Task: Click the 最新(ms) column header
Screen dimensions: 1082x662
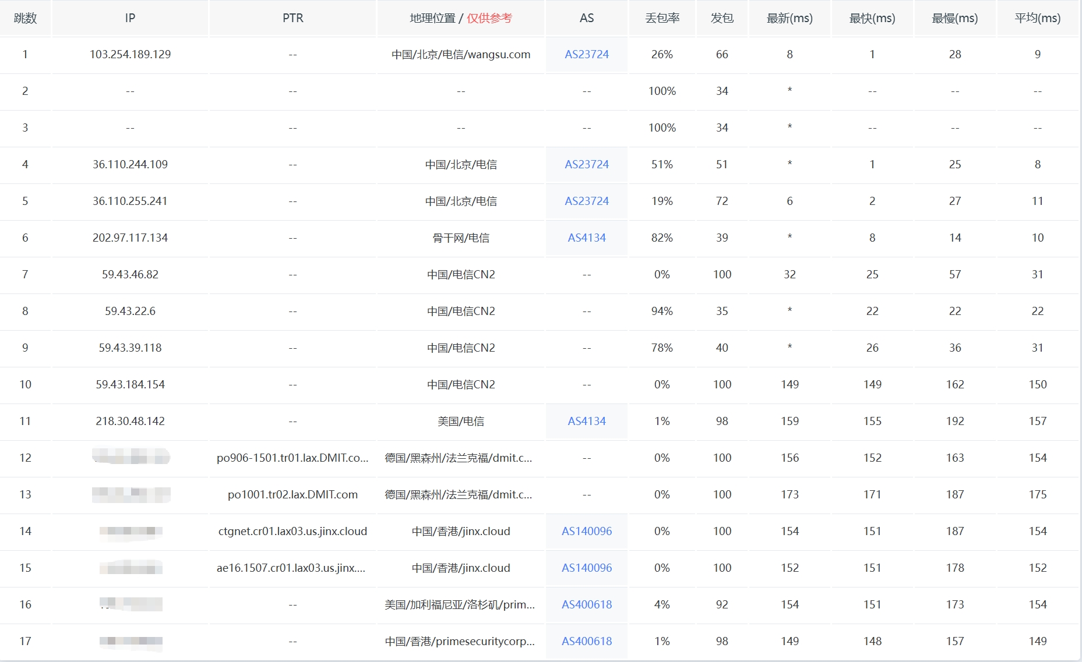Action: pyautogui.click(x=790, y=18)
